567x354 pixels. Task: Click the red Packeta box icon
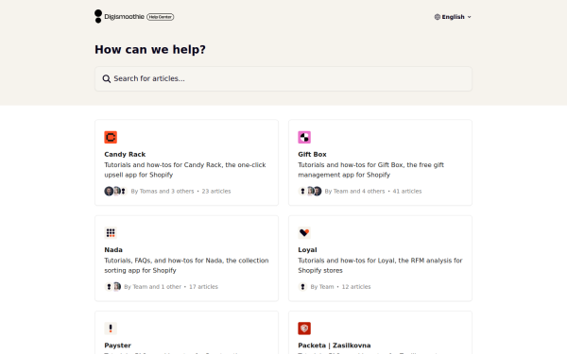(x=304, y=329)
